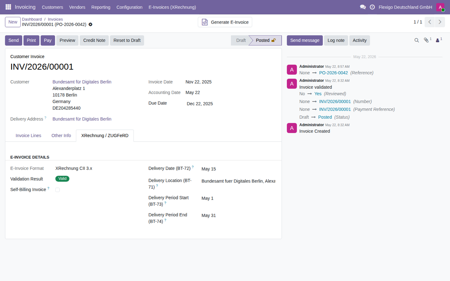Click Invoice Date value Nov 22, 2025
450x281 pixels.
click(x=199, y=82)
